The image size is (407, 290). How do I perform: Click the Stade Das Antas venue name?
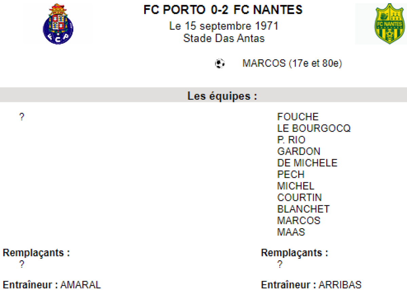pyautogui.click(x=224, y=38)
